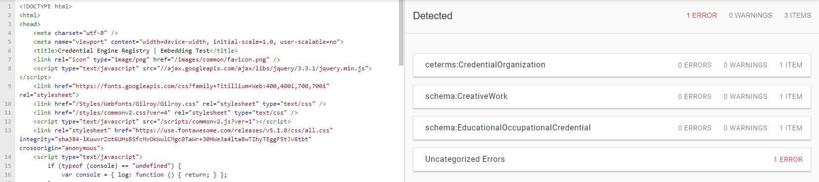Click the meta viewport line in code
The width and height of the screenshot is (819, 182).
point(188,42)
